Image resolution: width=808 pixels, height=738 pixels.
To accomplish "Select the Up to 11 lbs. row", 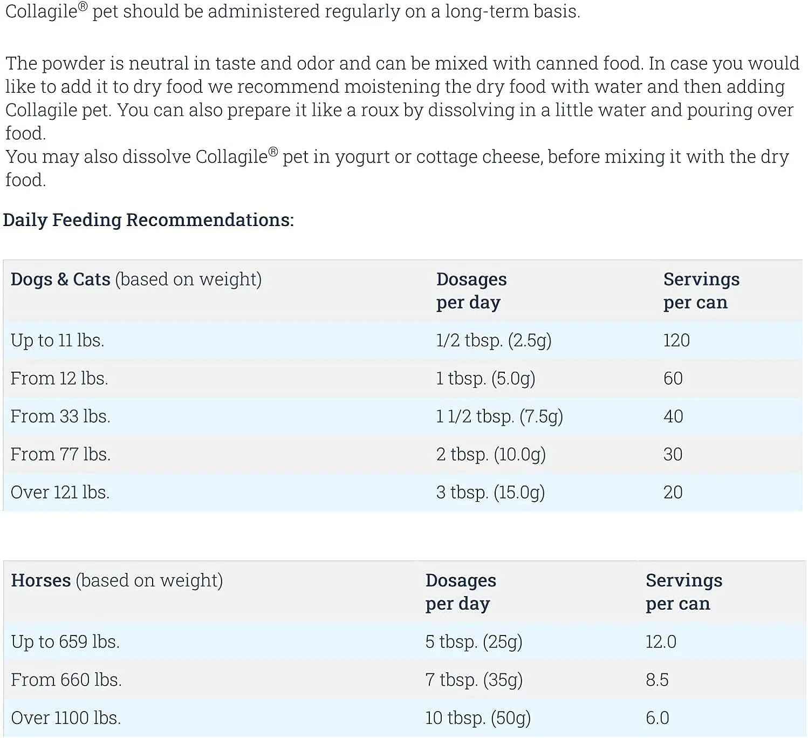I will point(58,340).
